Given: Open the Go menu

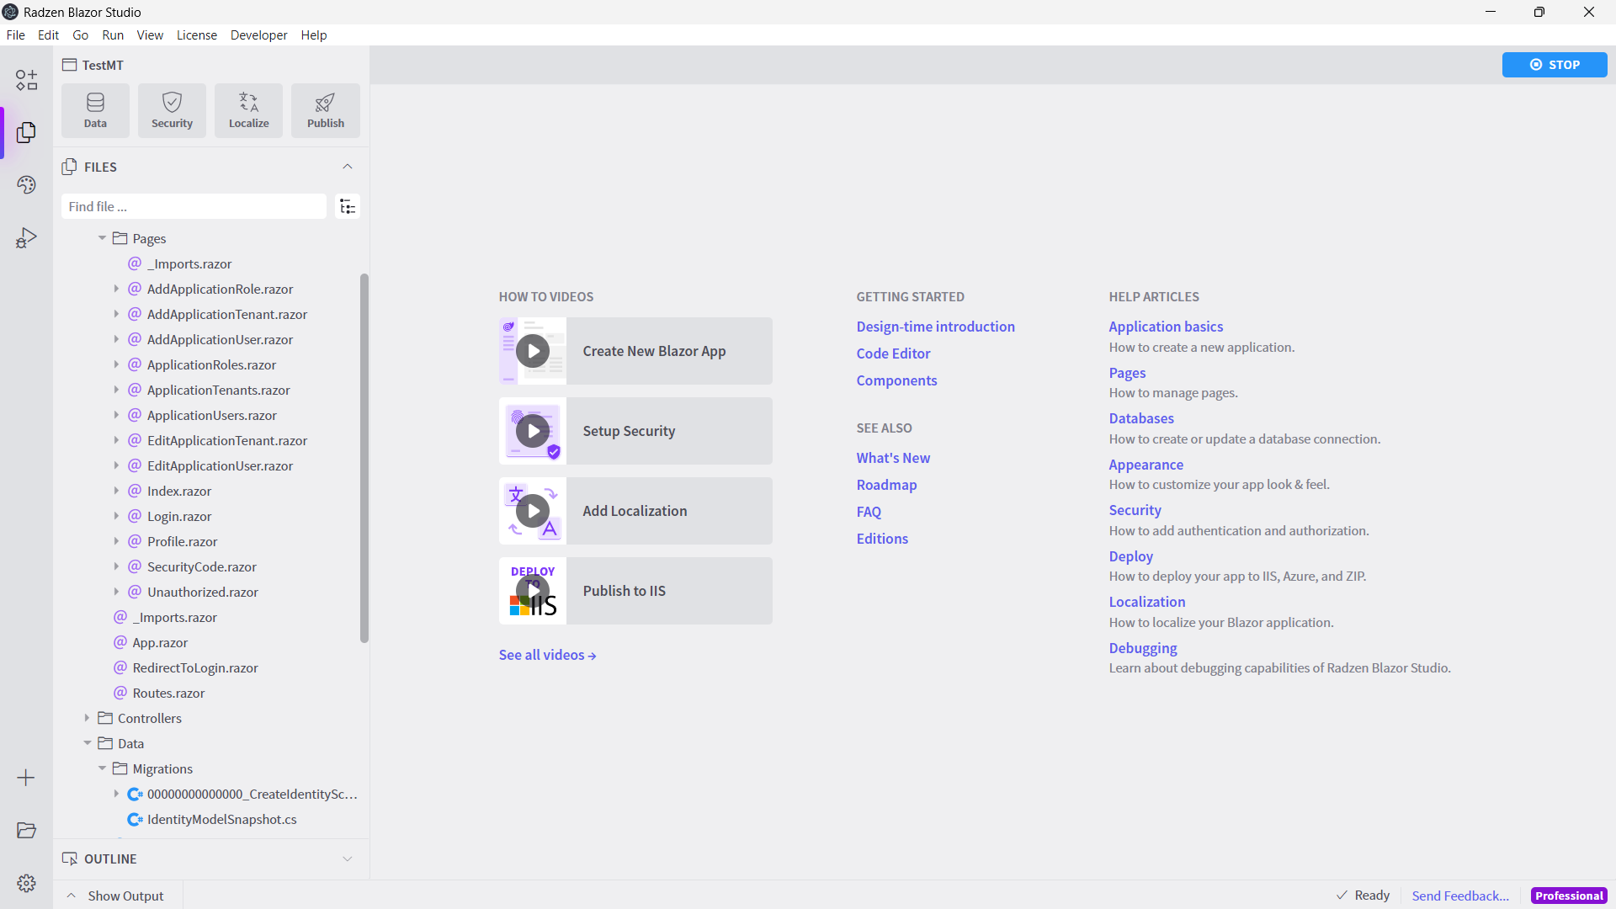Looking at the screenshot, I should 80,35.
